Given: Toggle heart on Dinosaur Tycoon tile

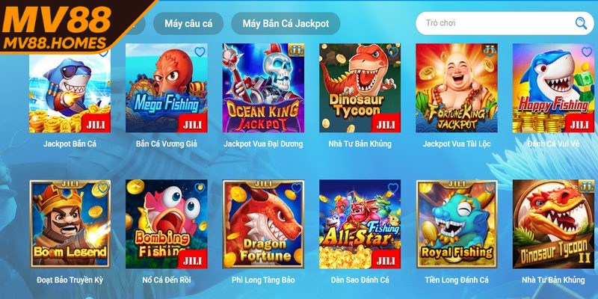Looking at the screenshot, I should [x=393, y=51].
